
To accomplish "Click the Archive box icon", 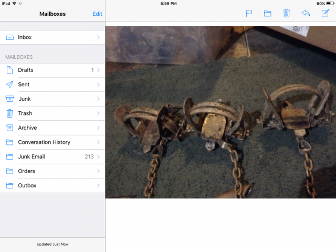I will pyautogui.click(x=9, y=128).
